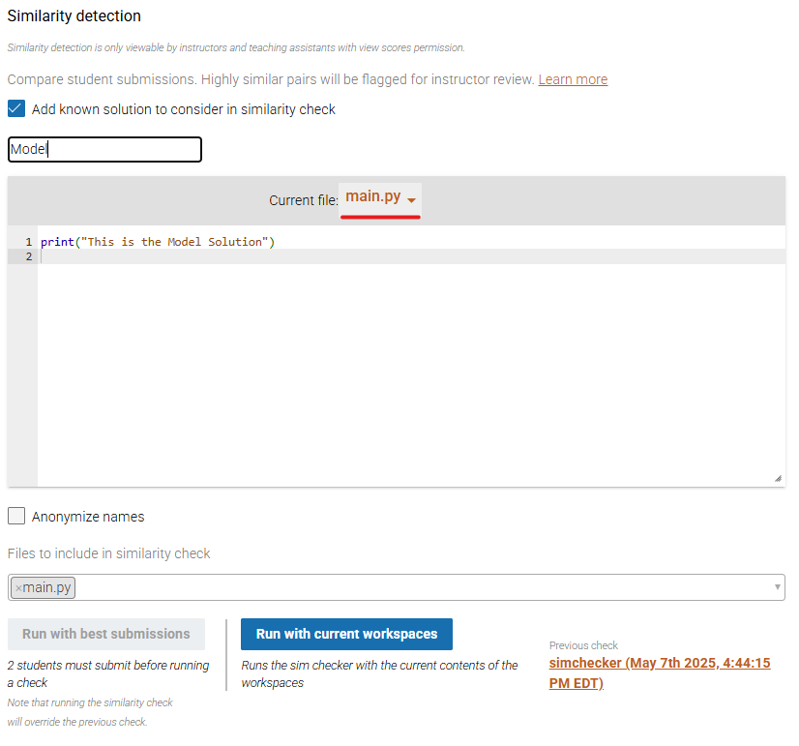Viewport: 799px width, 746px height.
Task: Focus the Model solution name field
Action: [x=104, y=149]
